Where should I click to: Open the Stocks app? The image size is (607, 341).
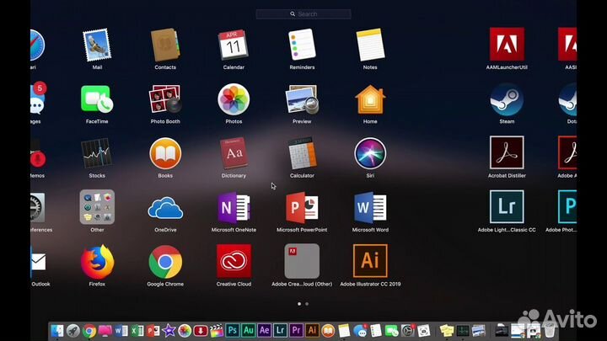tap(97, 153)
